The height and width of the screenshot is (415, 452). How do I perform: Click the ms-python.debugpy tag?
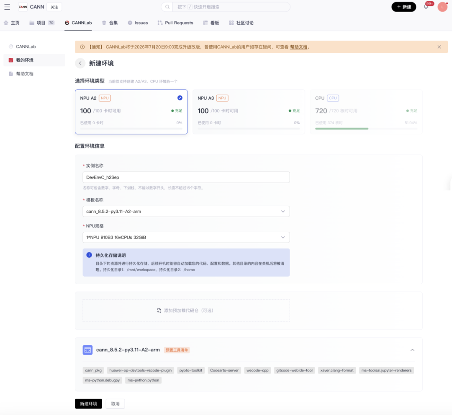pyautogui.click(x=103, y=380)
